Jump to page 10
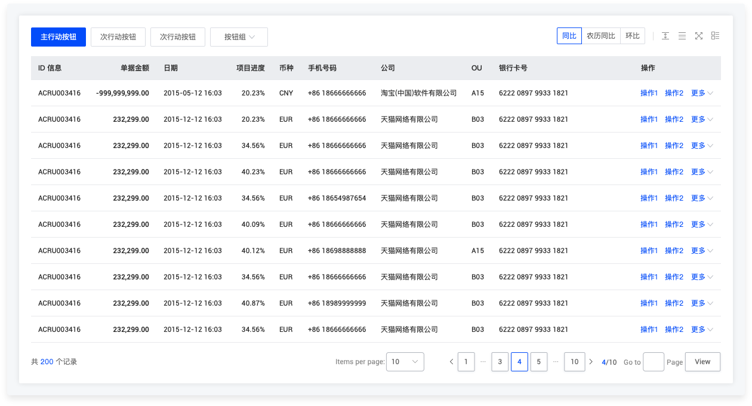 (574, 362)
